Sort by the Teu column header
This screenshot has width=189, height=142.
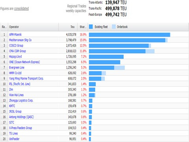(68, 27)
